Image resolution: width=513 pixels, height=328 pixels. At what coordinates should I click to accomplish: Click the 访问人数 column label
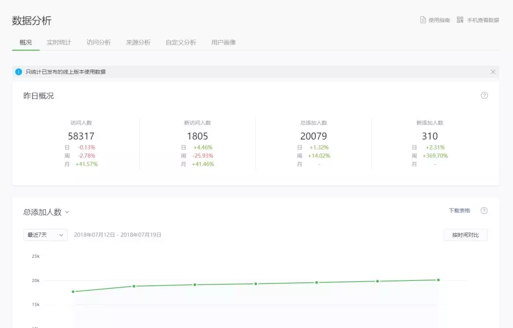[81, 123]
